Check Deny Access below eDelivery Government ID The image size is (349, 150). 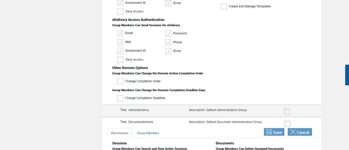click(120, 60)
